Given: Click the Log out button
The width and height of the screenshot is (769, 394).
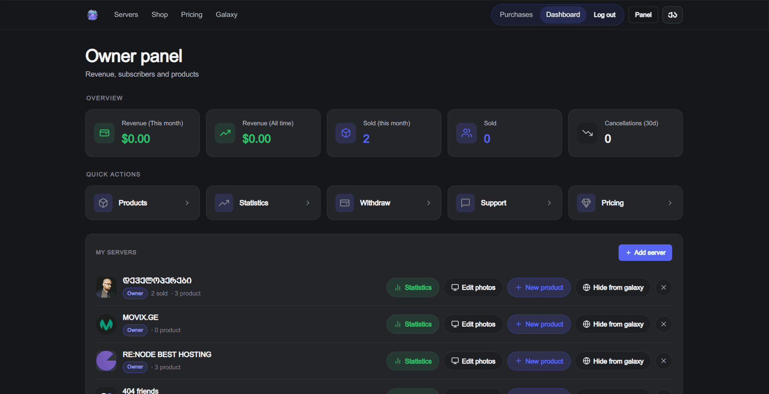Looking at the screenshot, I should pyautogui.click(x=605, y=15).
